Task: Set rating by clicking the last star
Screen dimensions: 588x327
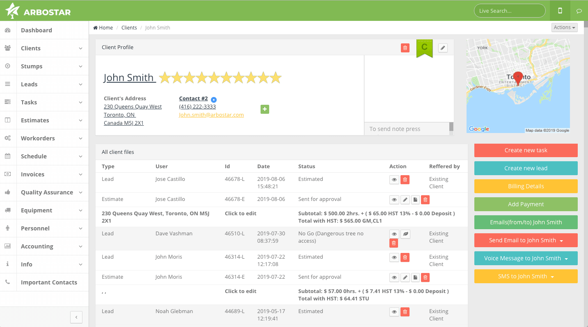Action: pyautogui.click(x=276, y=78)
